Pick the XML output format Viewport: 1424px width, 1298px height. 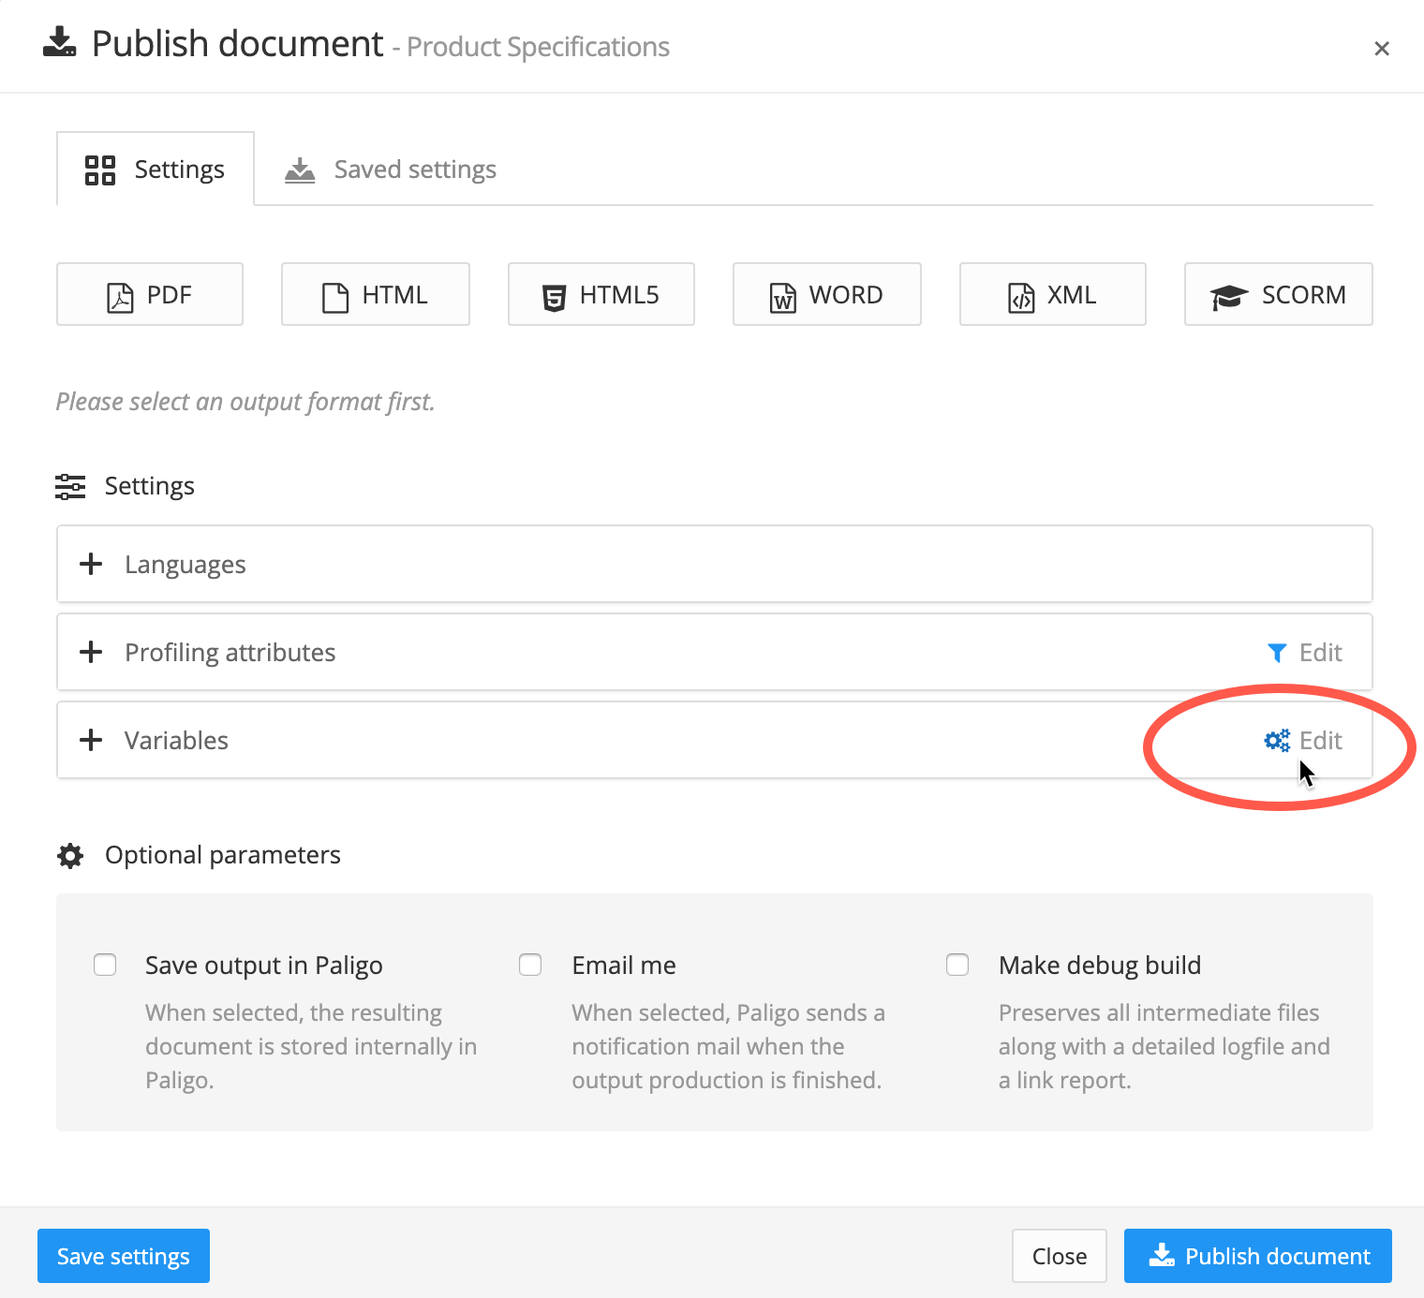[1052, 295]
